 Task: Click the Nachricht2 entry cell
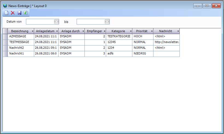(x=21, y=48)
